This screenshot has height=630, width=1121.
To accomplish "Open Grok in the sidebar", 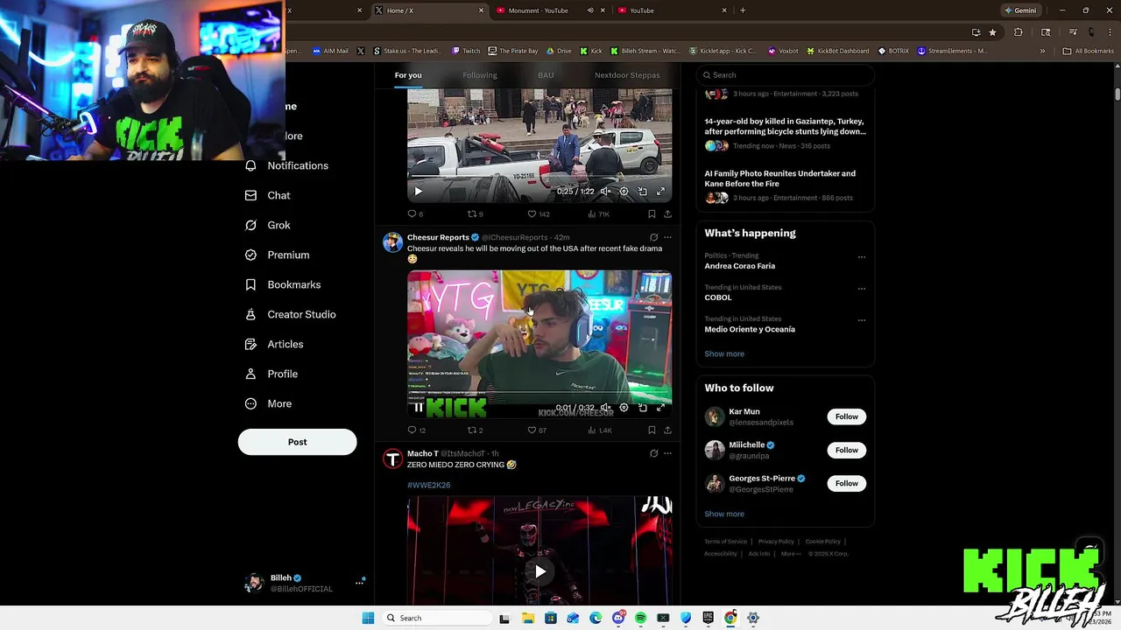I will tap(267, 225).
